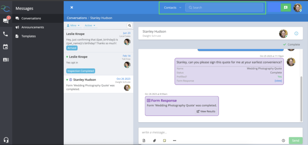Attach a file with the paperclip icon

pyautogui.click(x=154, y=141)
